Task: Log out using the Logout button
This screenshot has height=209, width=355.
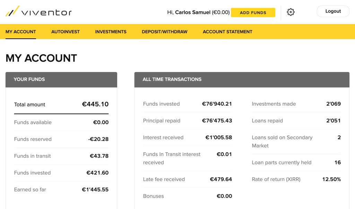Action: point(333,11)
